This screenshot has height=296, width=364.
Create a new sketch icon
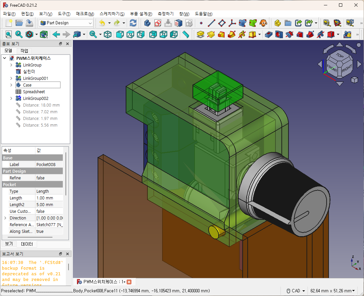[158, 23]
